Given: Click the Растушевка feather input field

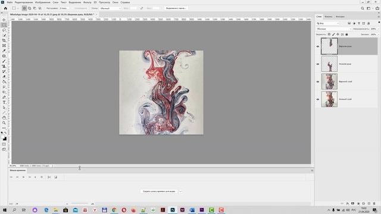Looking at the screenshot, I should 65,8.
